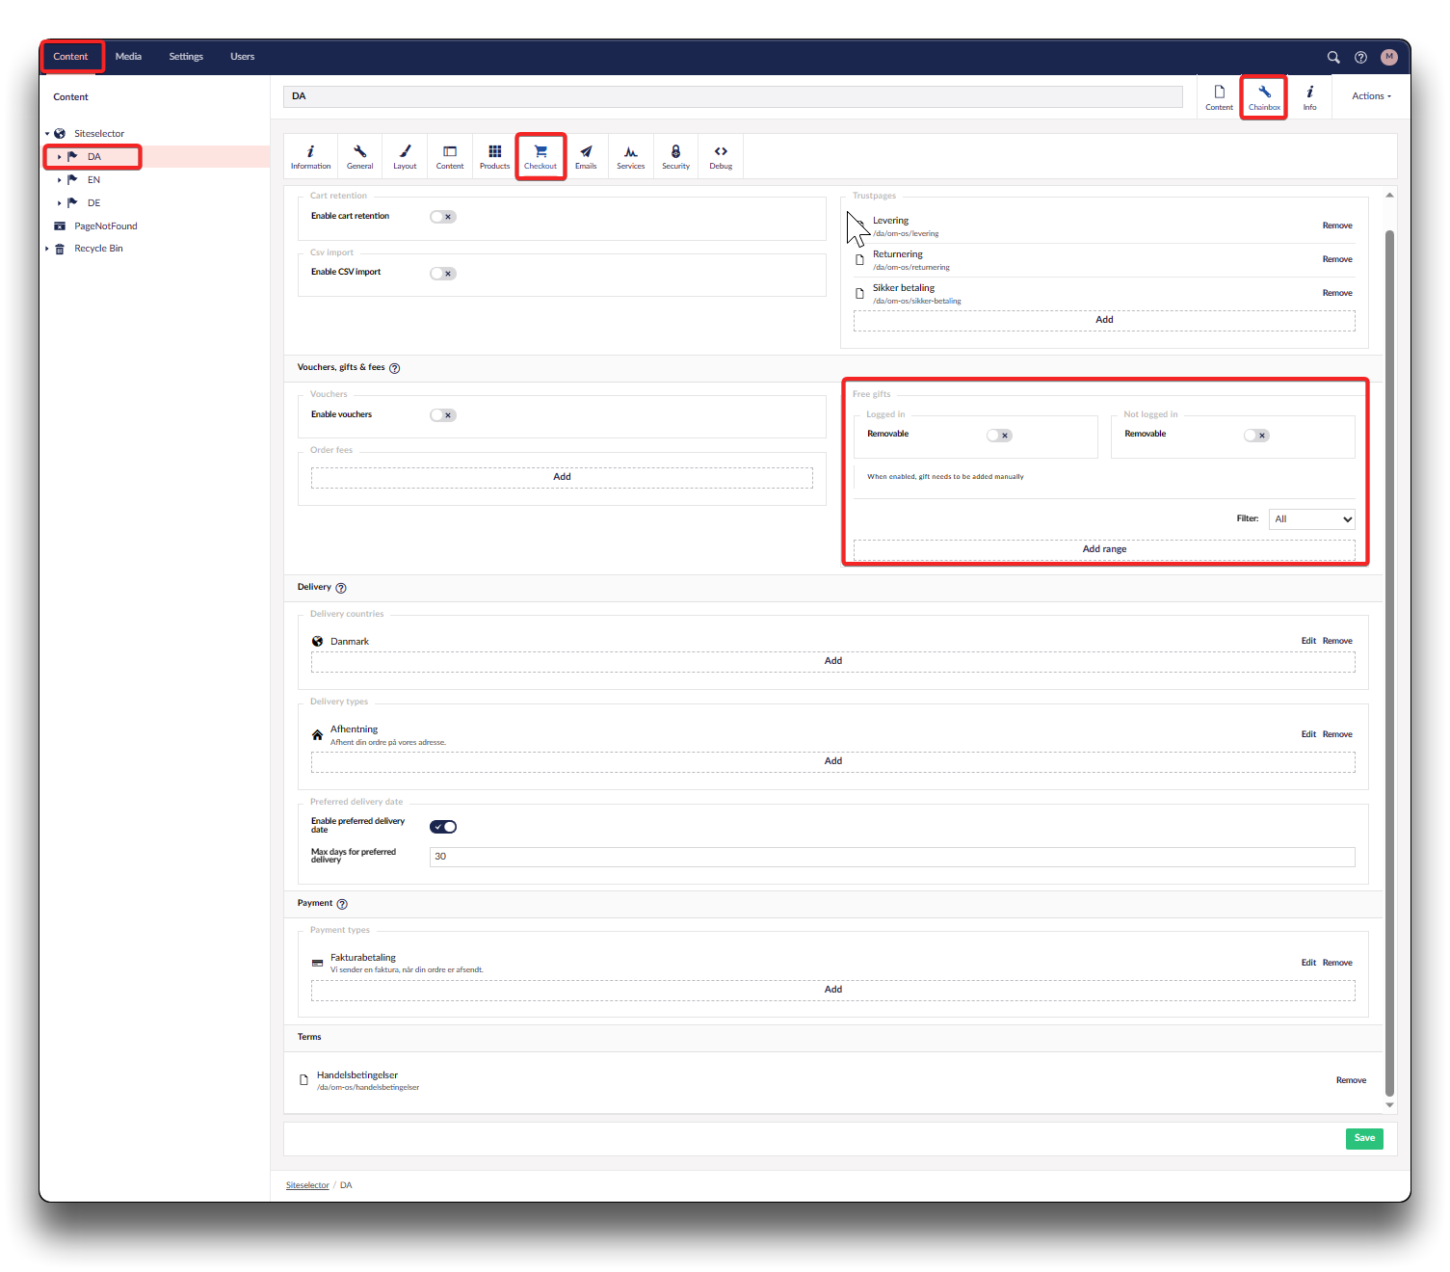Click the green Save button

[1364, 1138]
